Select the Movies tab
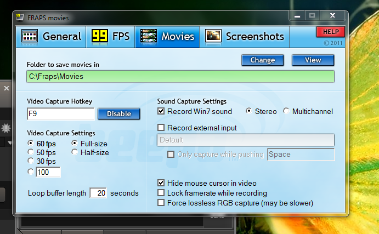This screenshot has height=234, width=379. tap(167, 37)
